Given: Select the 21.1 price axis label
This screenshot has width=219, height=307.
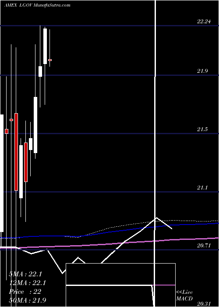Looking at the screenshot, I should [x=202, y=188].
